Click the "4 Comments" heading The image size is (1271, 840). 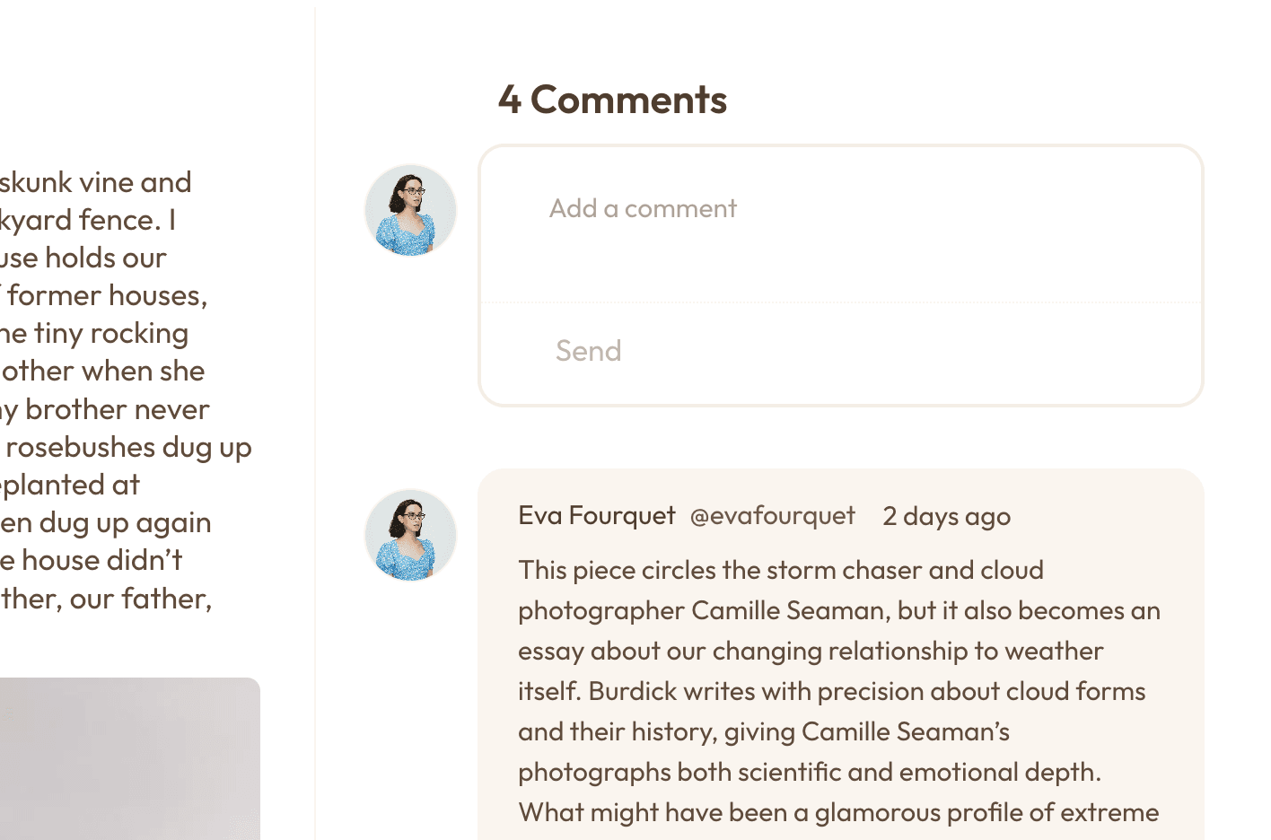coord(613,100)
